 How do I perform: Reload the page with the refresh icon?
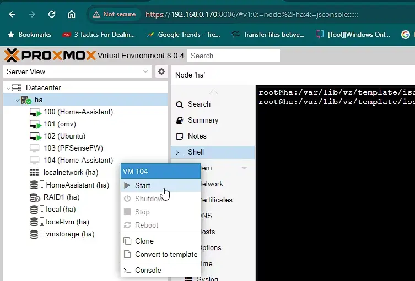click(x=52, y=14)
